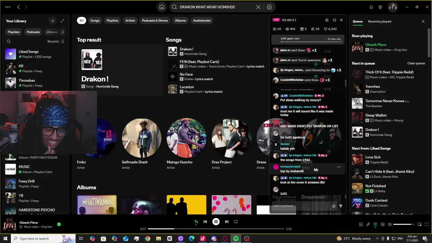432x243 pixels.
Task: Open the Friend Activity icon
Action: point(380,7)
